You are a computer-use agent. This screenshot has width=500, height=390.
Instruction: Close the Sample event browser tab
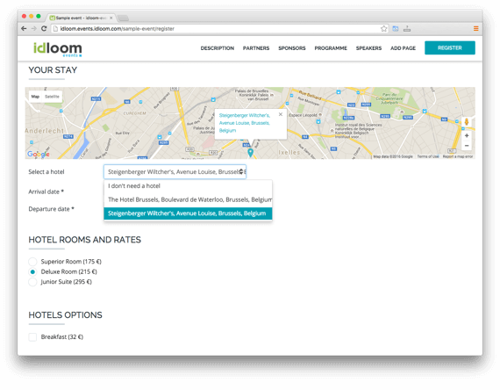tap(111, 18)
